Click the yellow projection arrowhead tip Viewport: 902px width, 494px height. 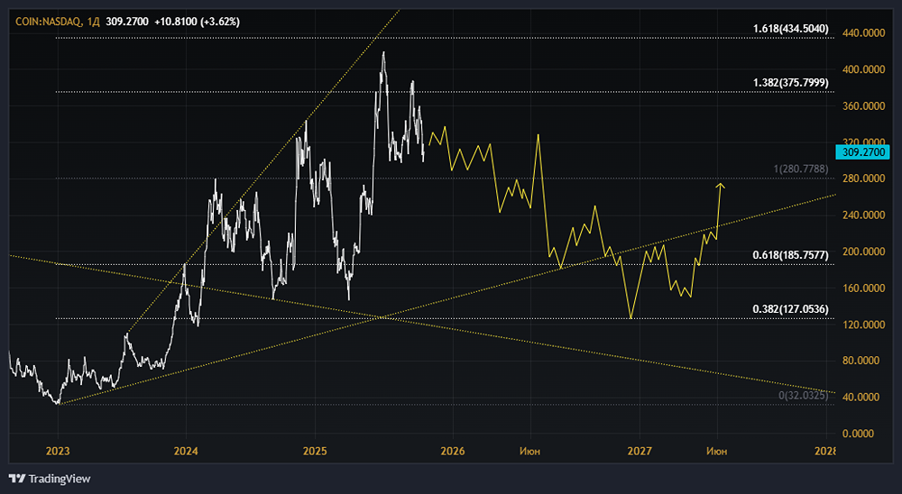coord(720,184)
